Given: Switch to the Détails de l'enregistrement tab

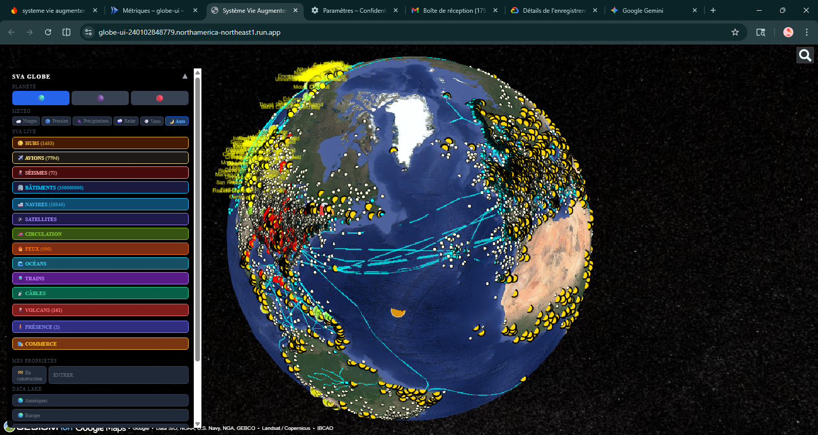Looking at the screenshot, I should pos(554,10).
